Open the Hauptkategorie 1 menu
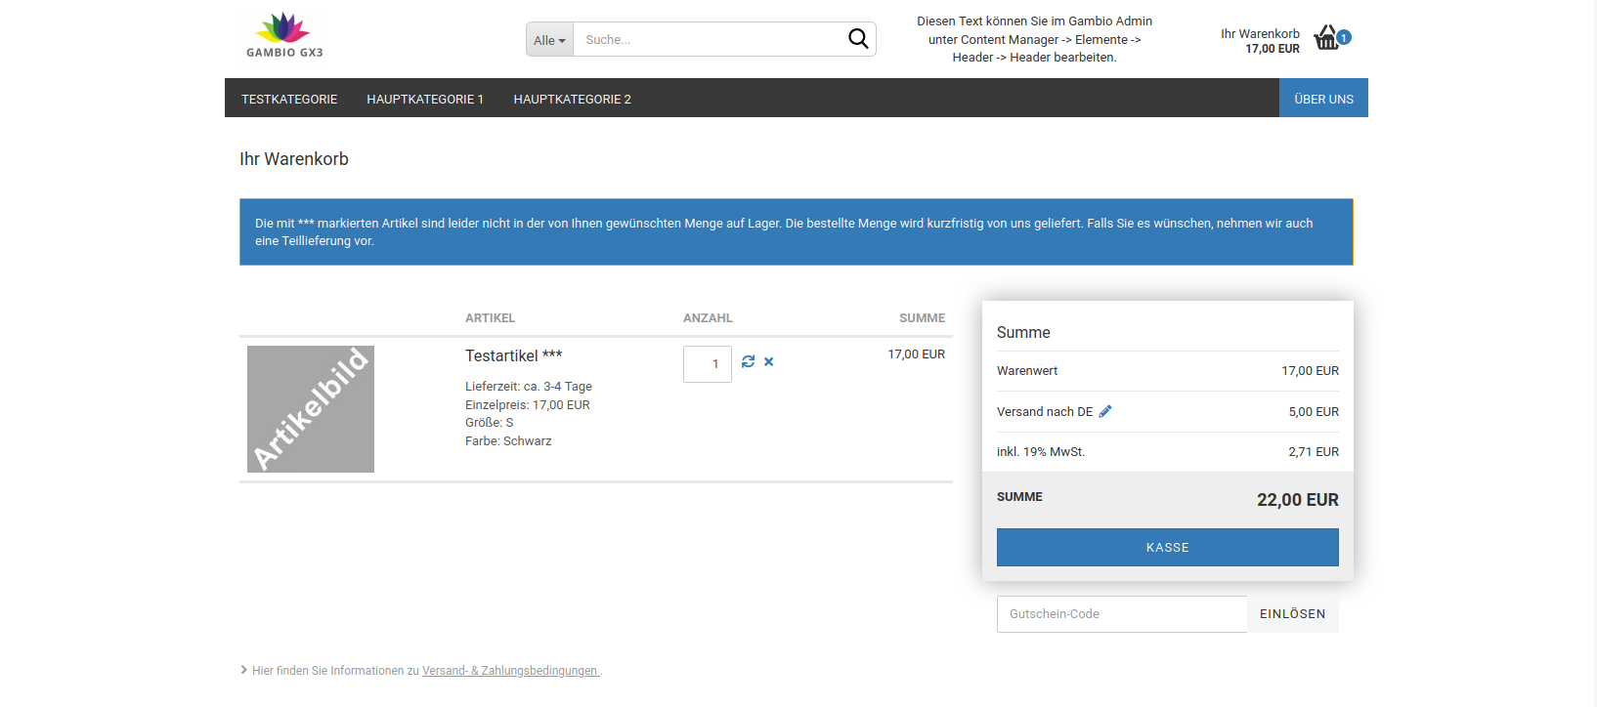 pyautogui.click(x=425, y=99)
